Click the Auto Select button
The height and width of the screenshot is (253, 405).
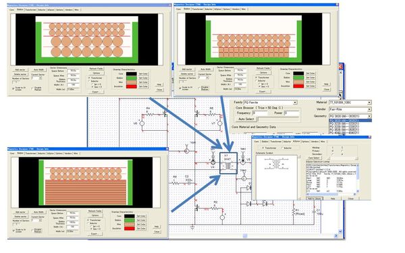point(246,119)
